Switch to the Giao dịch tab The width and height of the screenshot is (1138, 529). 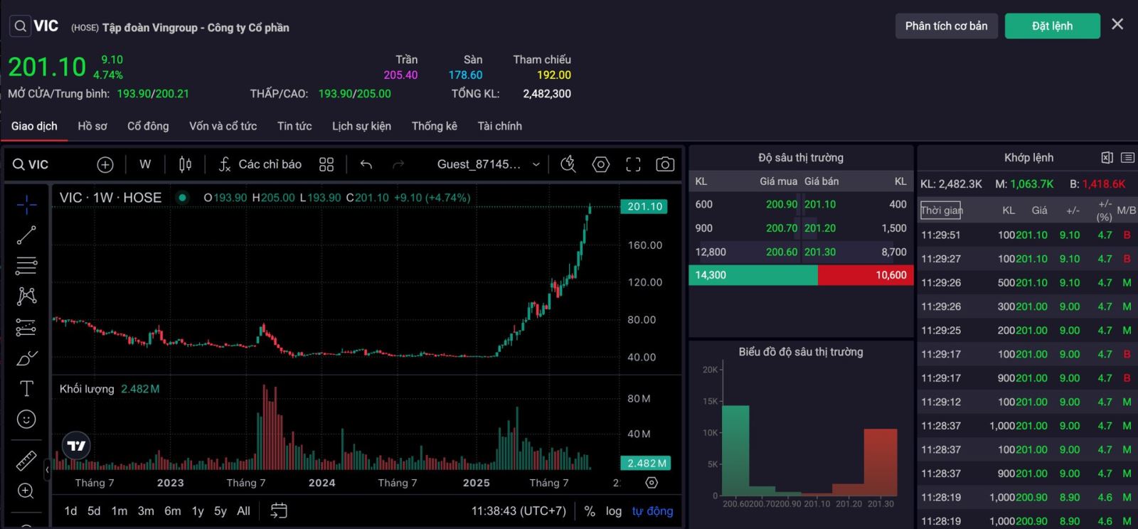pos(34,127)
